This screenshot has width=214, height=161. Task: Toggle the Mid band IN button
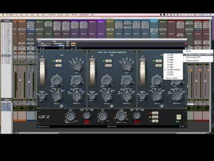[109, 61]
